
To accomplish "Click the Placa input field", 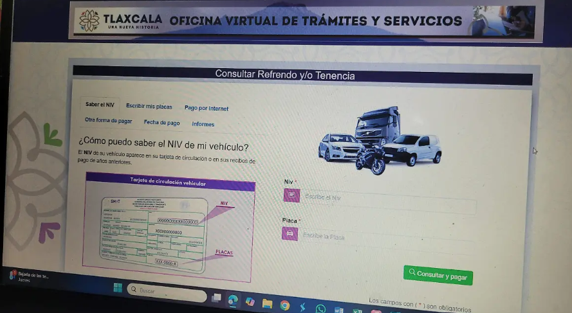I will [x=387, y=240].
